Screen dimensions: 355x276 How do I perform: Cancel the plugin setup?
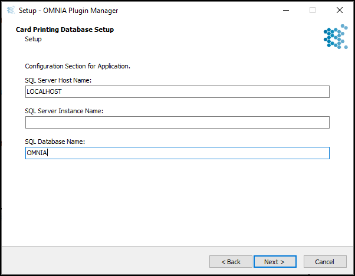tap(325, 262)
